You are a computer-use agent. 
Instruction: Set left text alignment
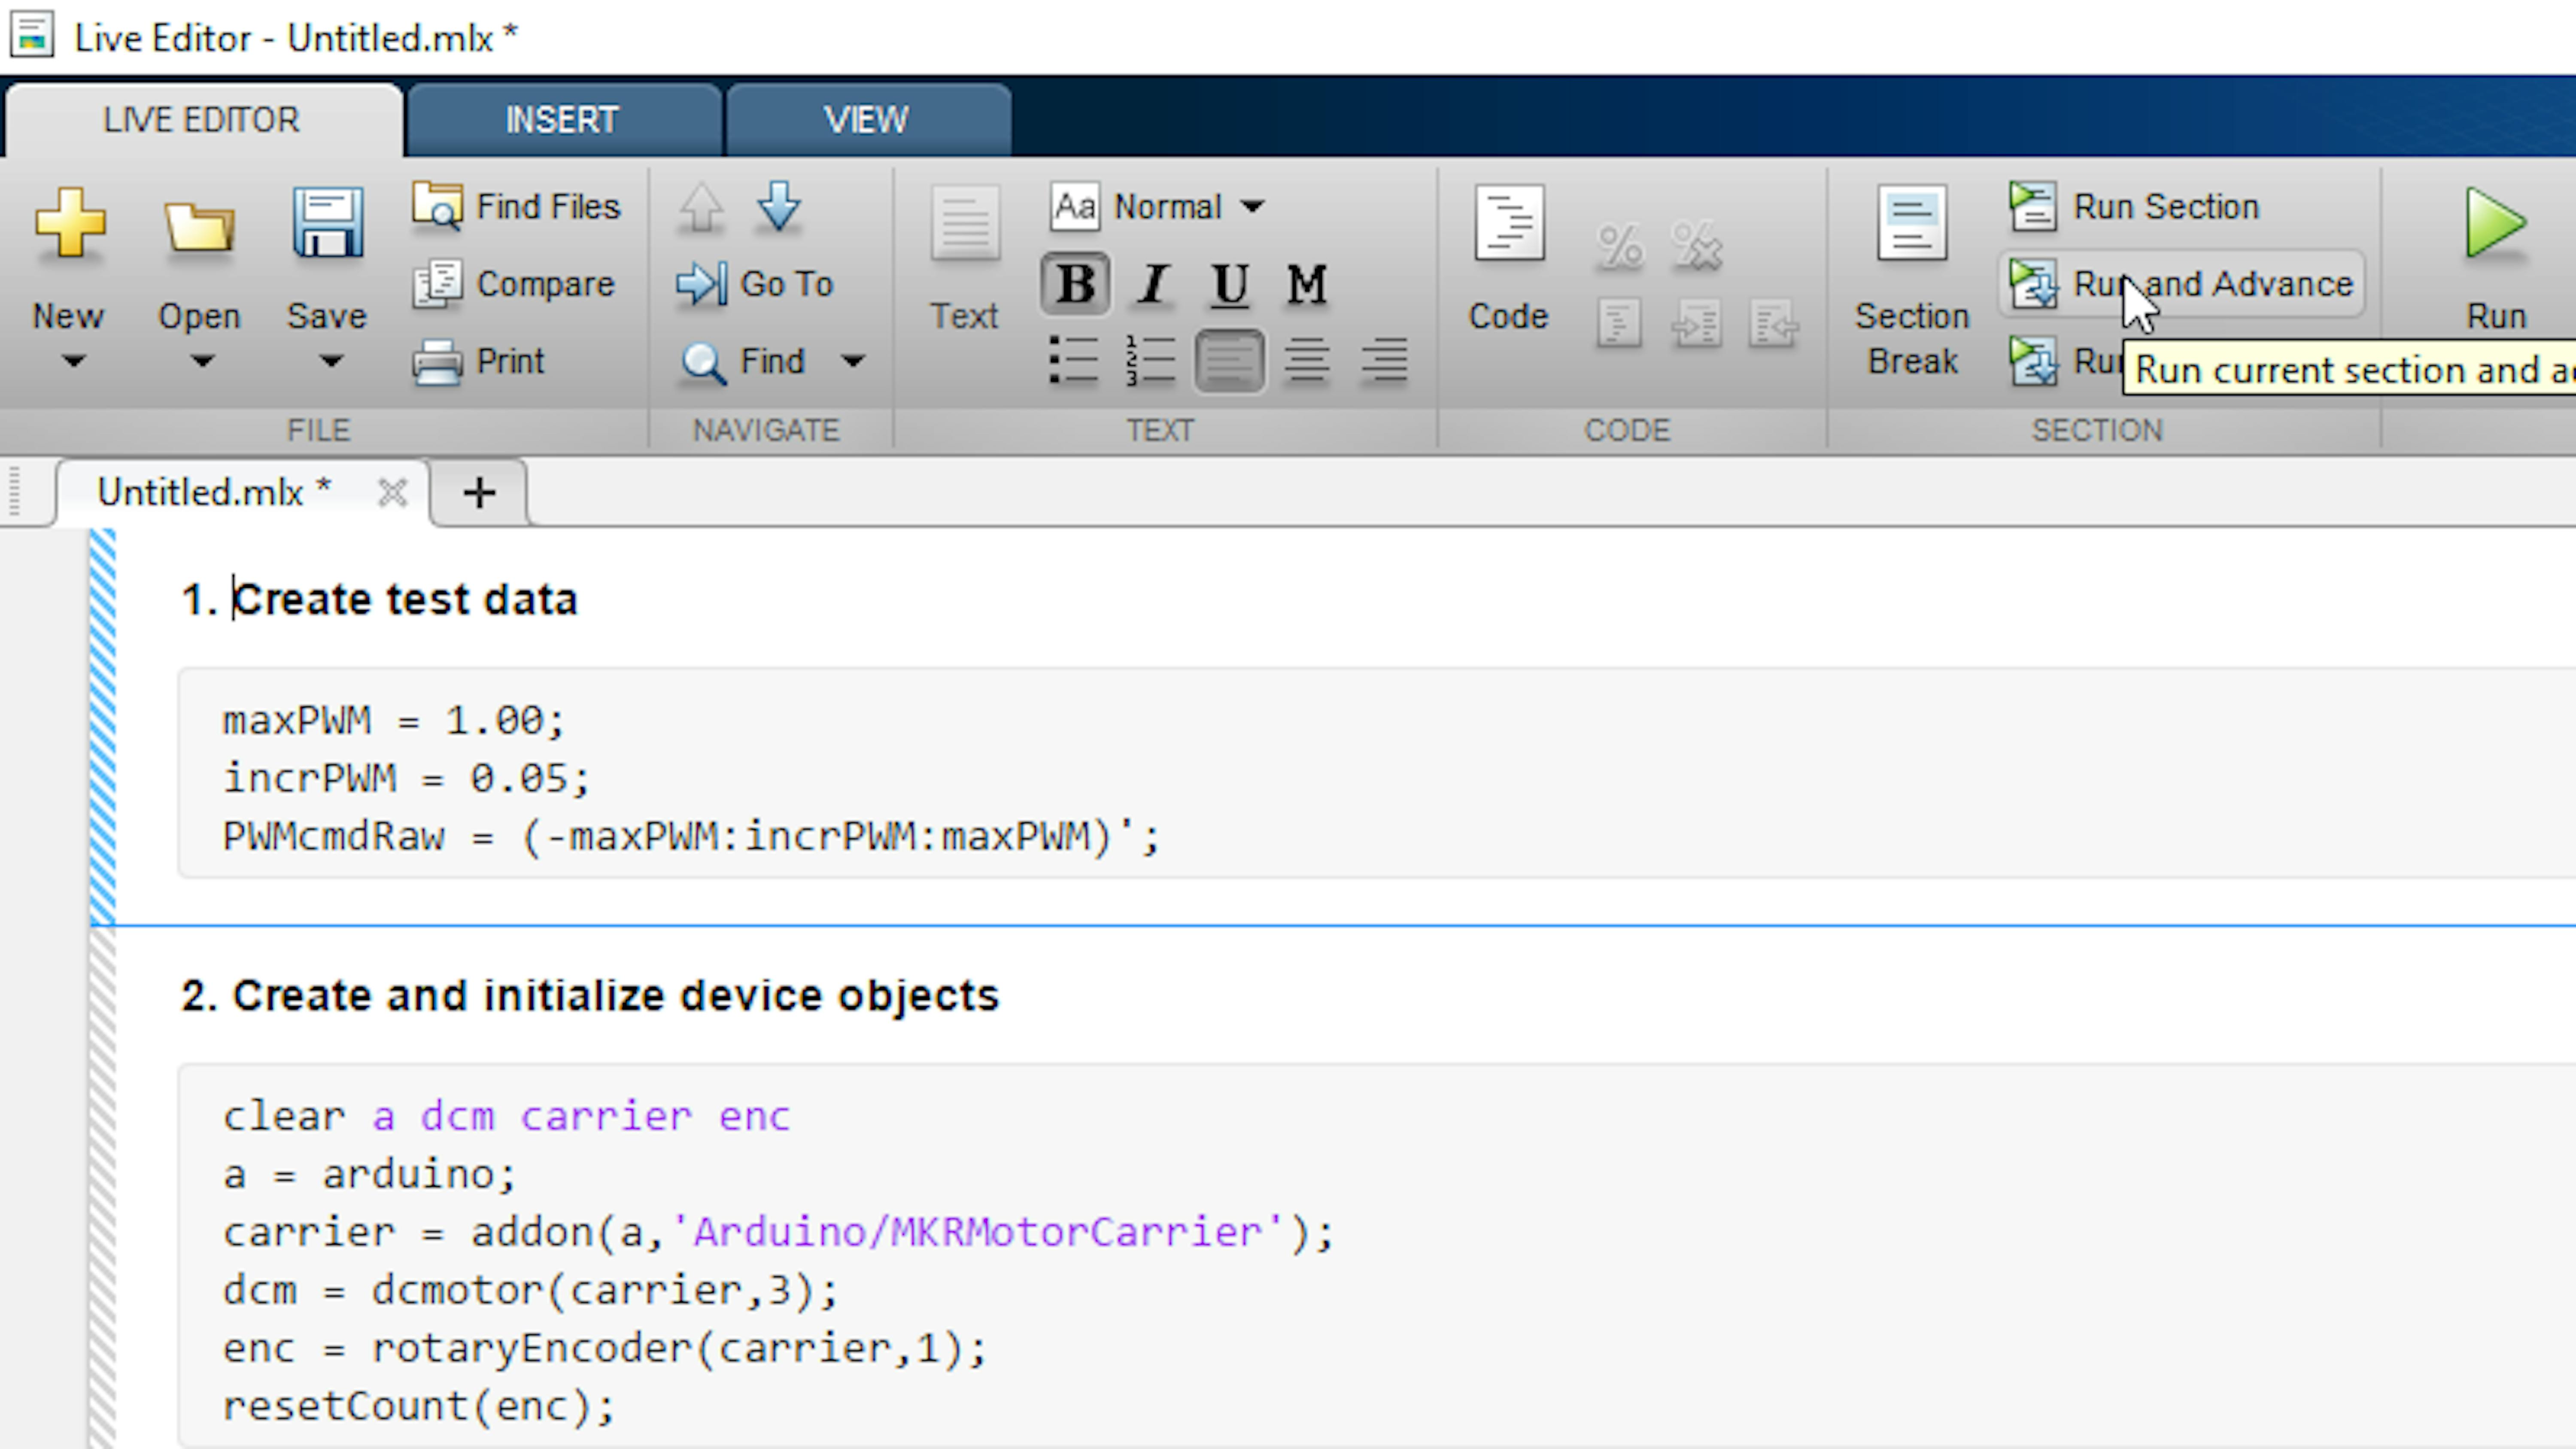(1230, 361)
